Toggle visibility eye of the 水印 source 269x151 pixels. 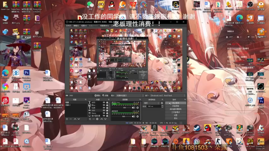(104, 102)
